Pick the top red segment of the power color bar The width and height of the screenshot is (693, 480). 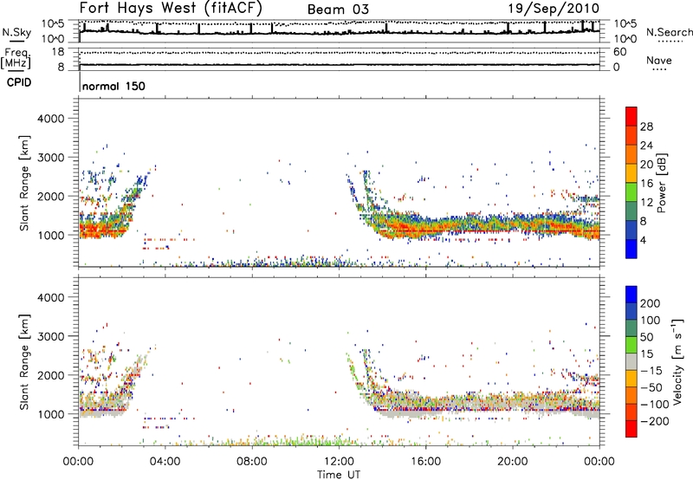click(x=631, y=116)
